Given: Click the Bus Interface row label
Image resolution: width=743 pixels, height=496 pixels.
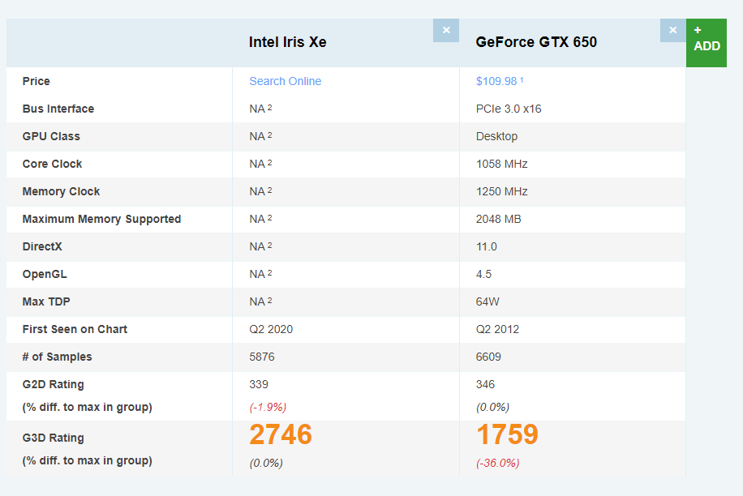Looking at the screenshot, I should pyautogui.click(x=58, y=109).
